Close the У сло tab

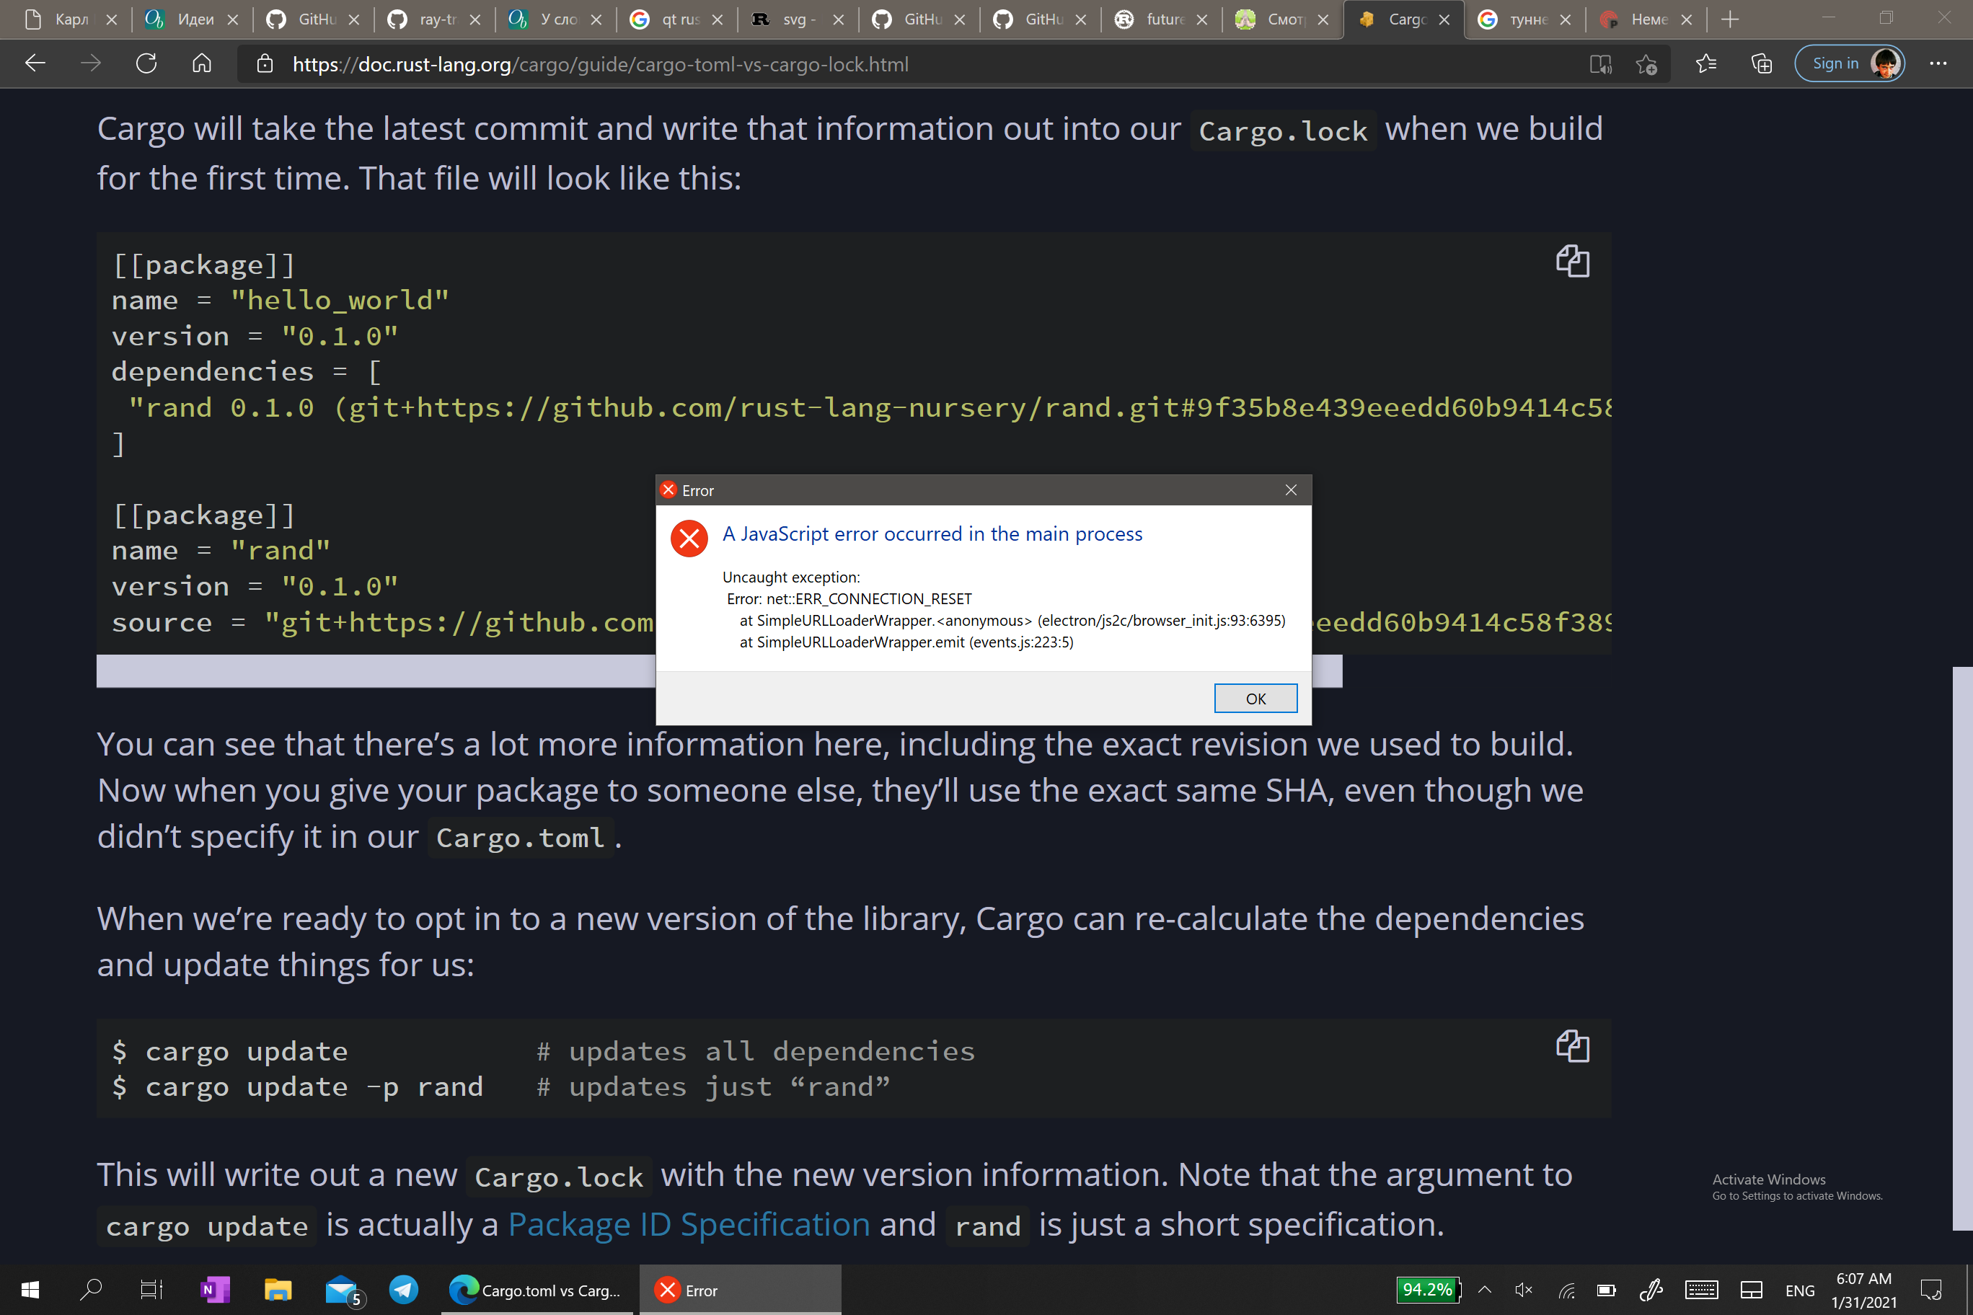pyautogui.click(x=596, y=19)
